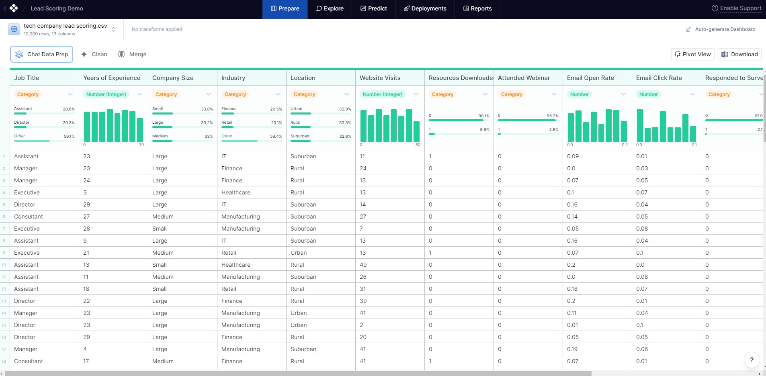Click the Clean sparkle icon
This screenshot has height=376, width=766.
coord(84,54)
